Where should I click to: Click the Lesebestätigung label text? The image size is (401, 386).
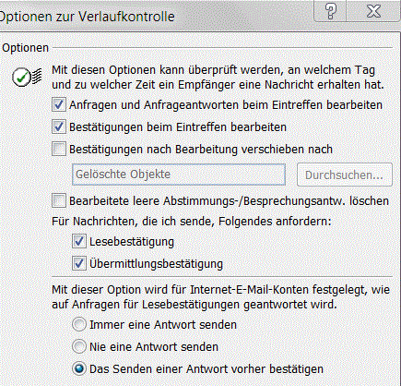(x=132, y=242)
